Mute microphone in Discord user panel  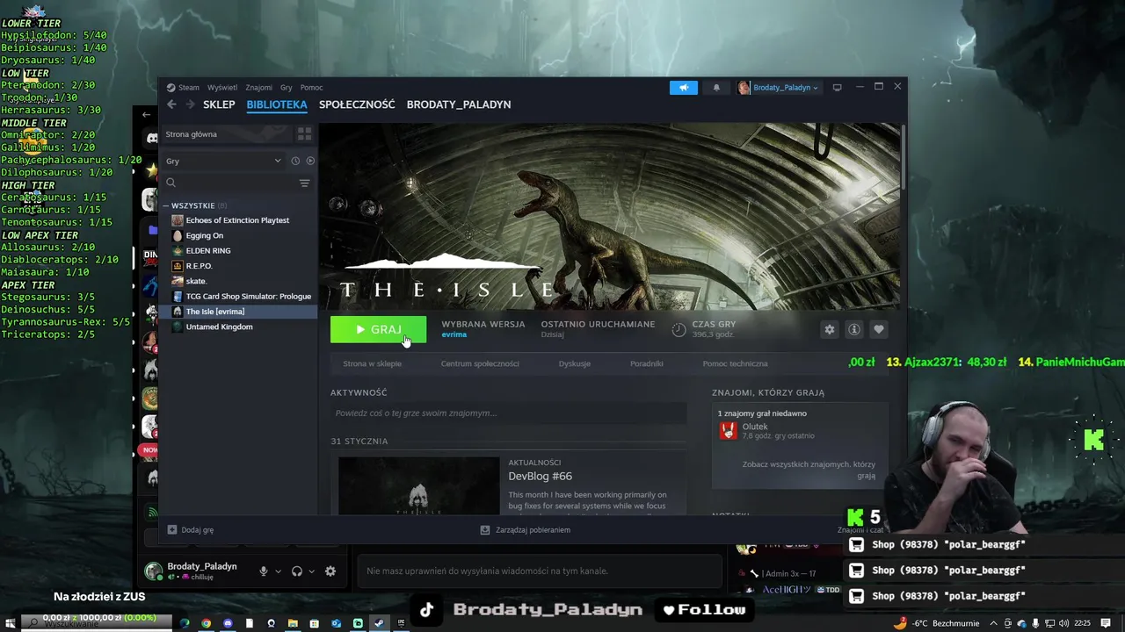tap(263, 571)
